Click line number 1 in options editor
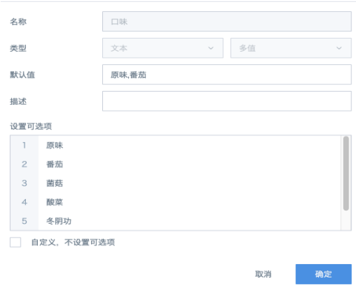The width and height of the screenshot is (356, 290). coord(25,145)
